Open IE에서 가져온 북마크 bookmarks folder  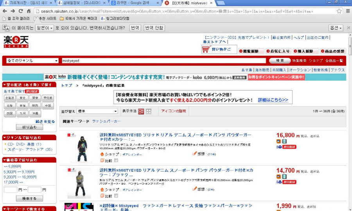(x=78, y=18)
